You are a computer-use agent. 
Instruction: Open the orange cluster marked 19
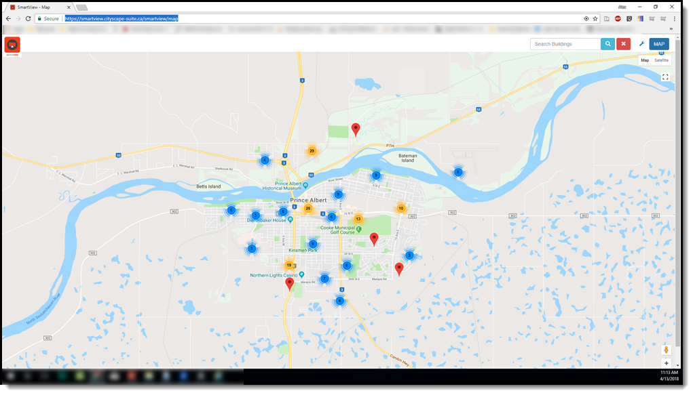288,265
